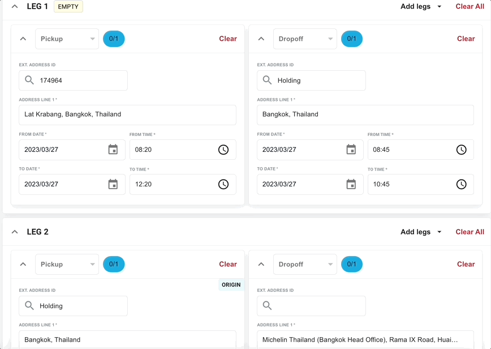Image resolution: width=491 pixels, height=349 pixels.
Task: Click the 0/1 badge on Leg 2 Pickup
Action: (x=114, y=265)
